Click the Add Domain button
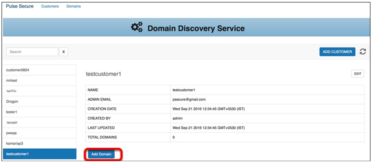The height and width of the screenshot is (162, 372). tap(101, 154)
